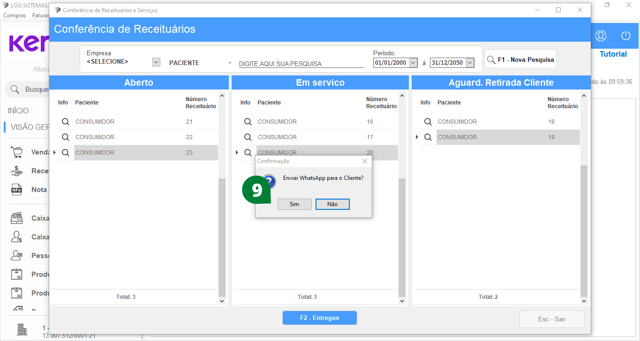Click the search field DIGITE AQUI SUA PESQUISA

tap(301, 64)
